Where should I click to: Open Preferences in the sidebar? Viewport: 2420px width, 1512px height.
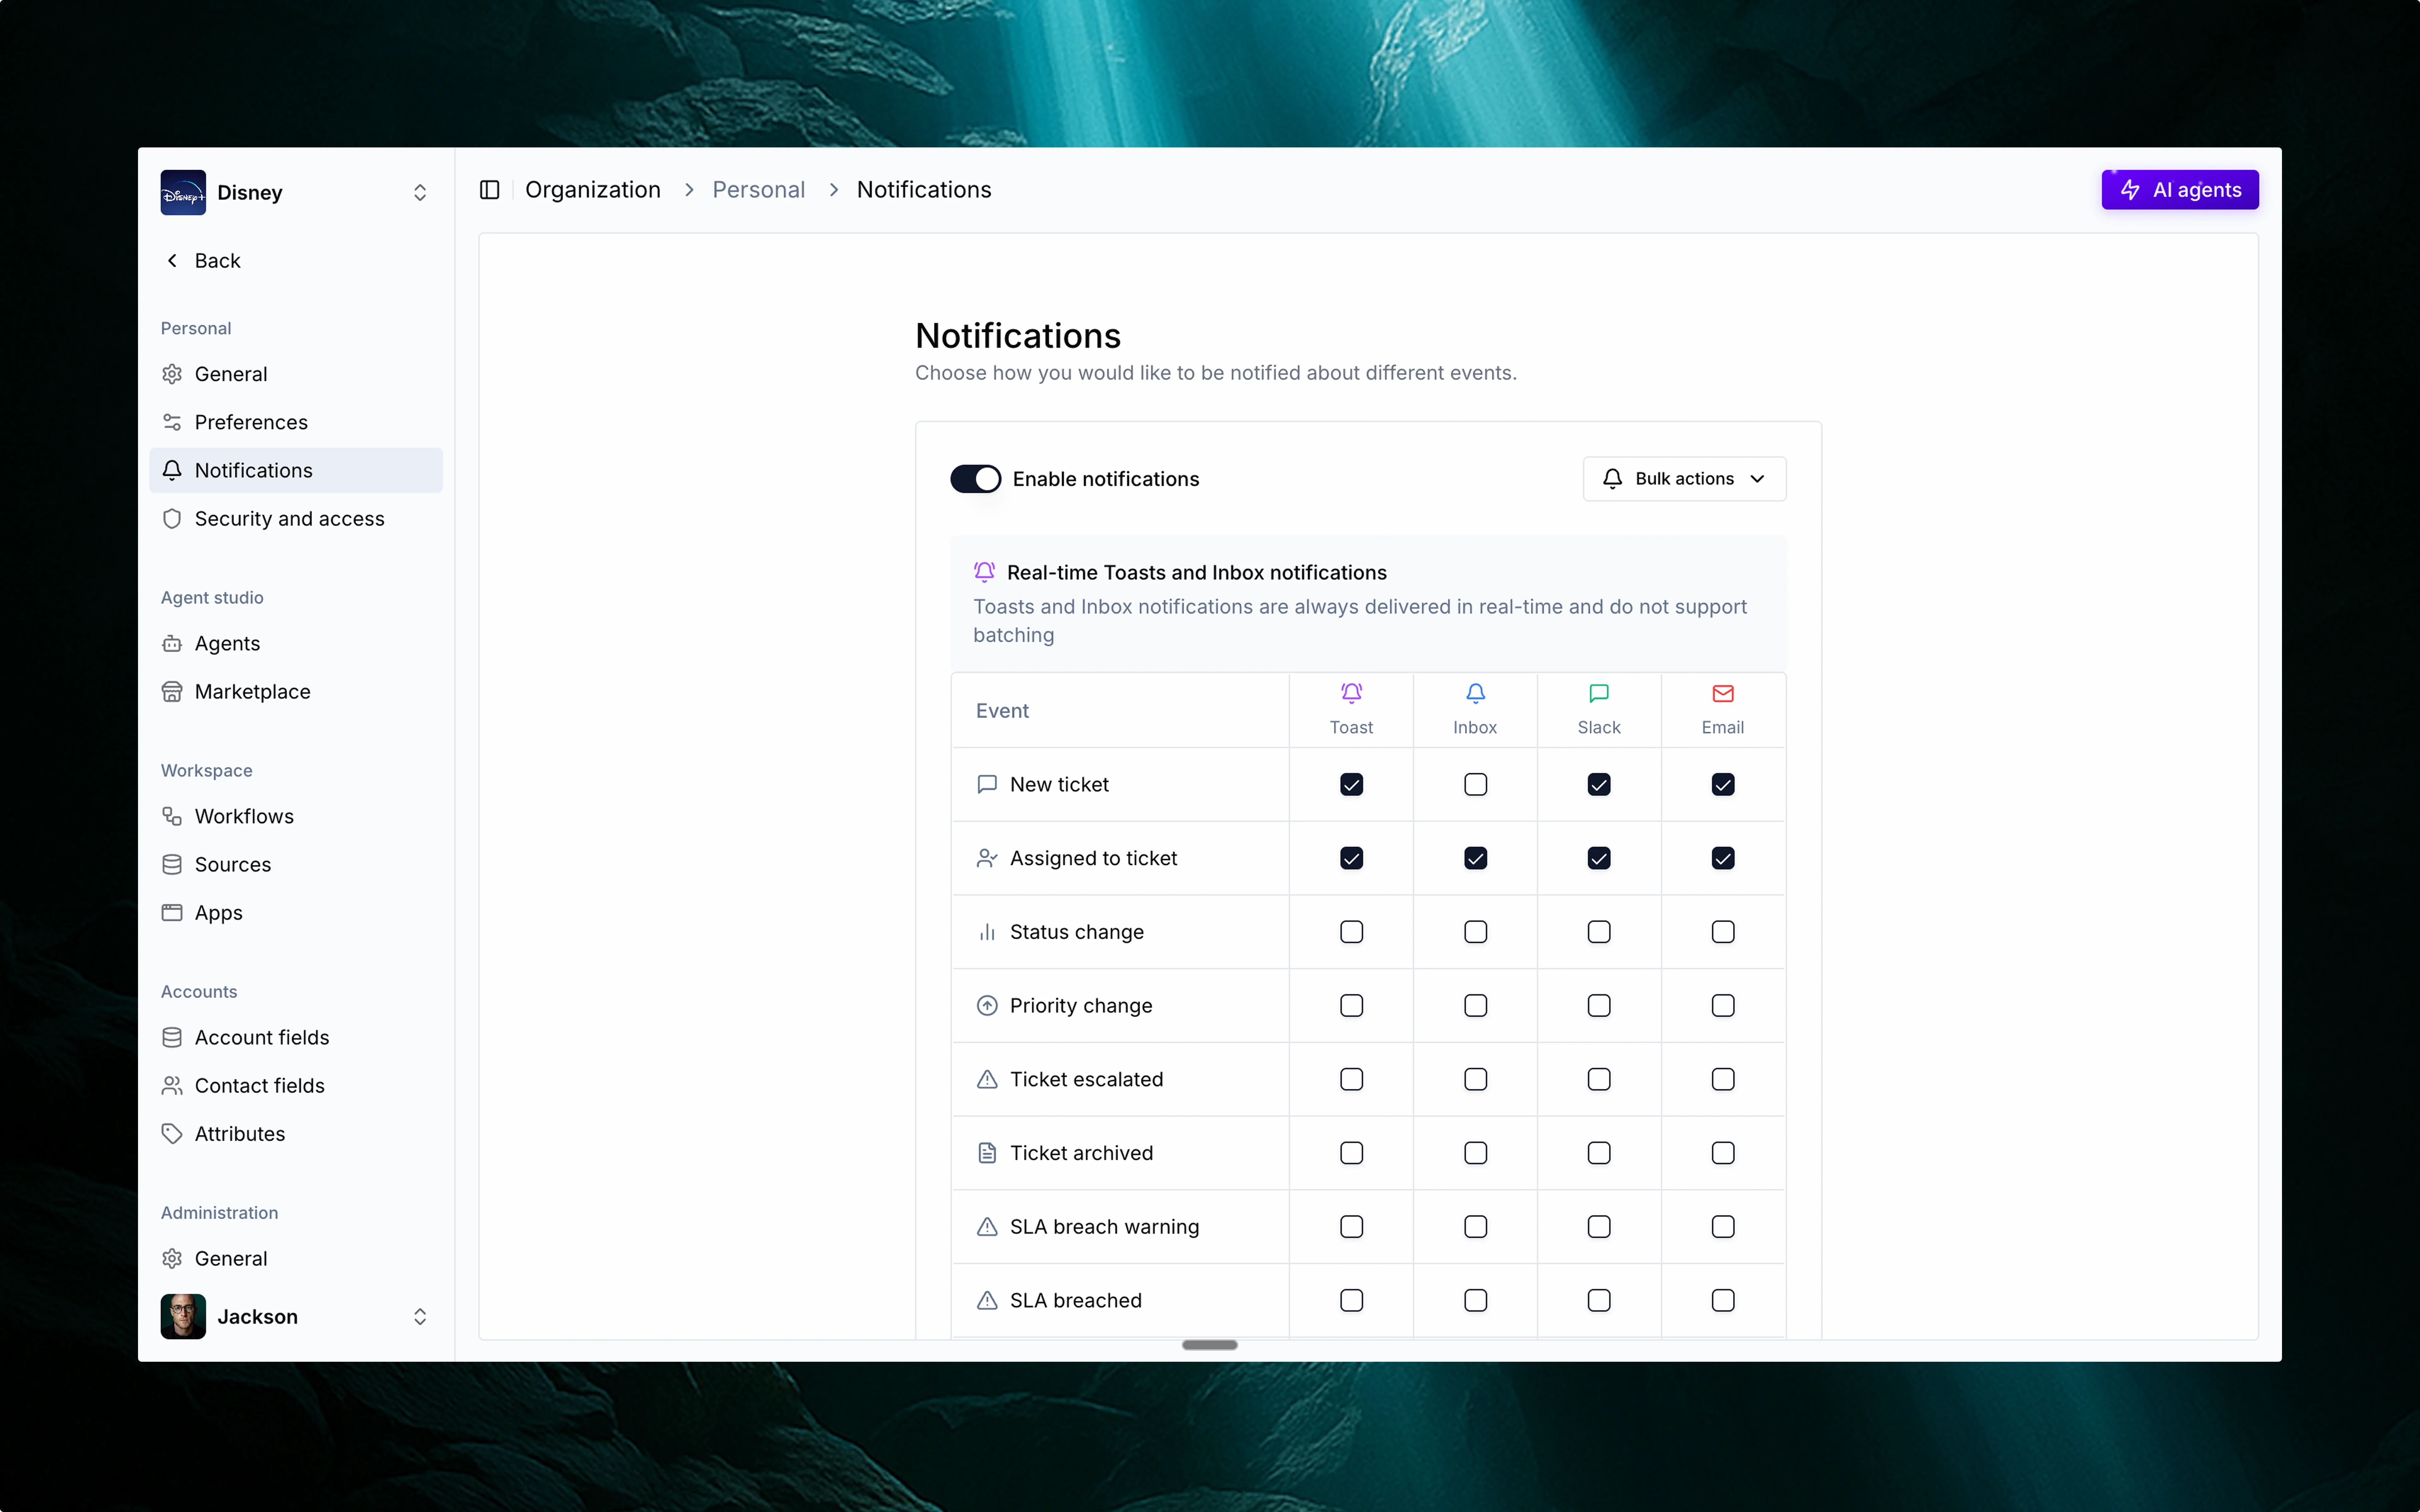click(x=296, y=422)
